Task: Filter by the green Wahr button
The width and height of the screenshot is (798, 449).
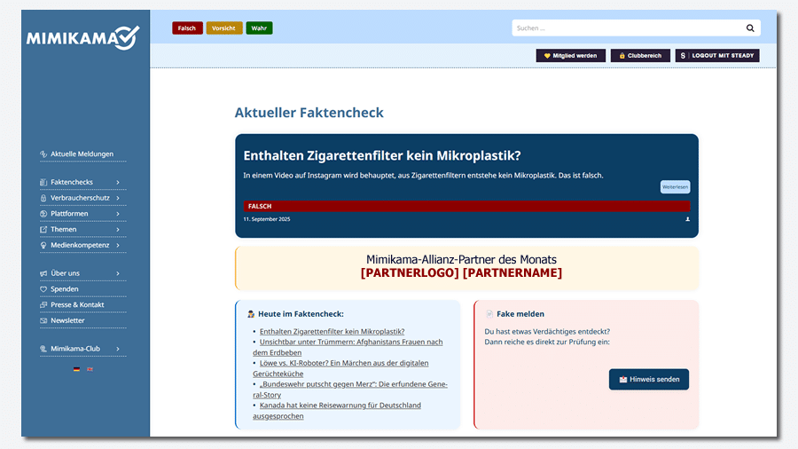Action: (259, 28)
